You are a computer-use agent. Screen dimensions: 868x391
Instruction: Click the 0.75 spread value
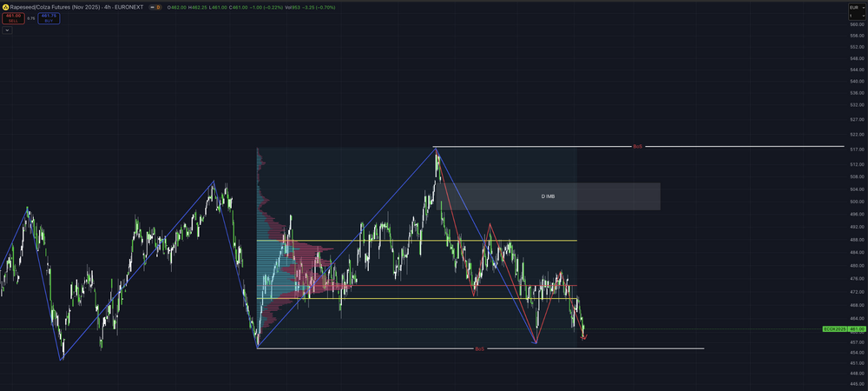31,18
